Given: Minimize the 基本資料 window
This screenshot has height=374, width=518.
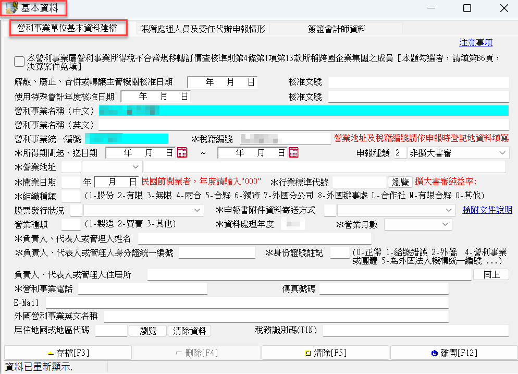Looking at the screenshot, I should pyautogui.click(x=431, y=8).
